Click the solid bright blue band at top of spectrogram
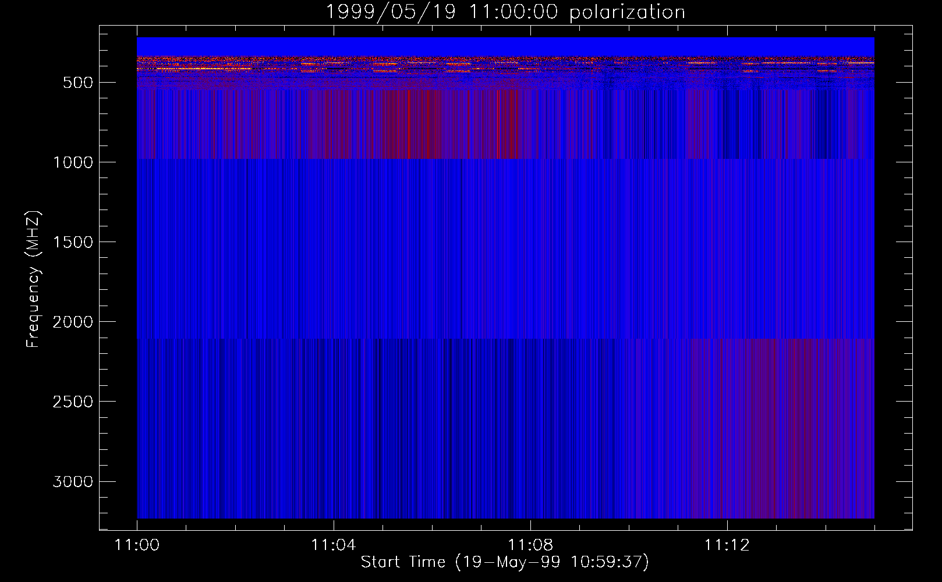This screenshot has width=942, height=582. [505, 46]
